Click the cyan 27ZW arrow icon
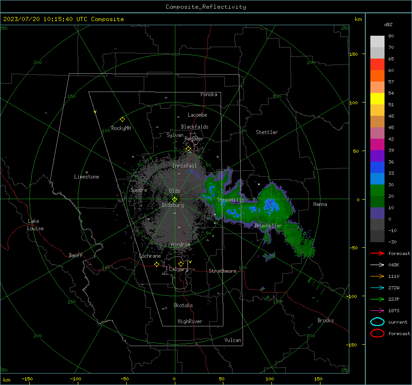Viewport: 412px width, 385px height. pos(377,288)
